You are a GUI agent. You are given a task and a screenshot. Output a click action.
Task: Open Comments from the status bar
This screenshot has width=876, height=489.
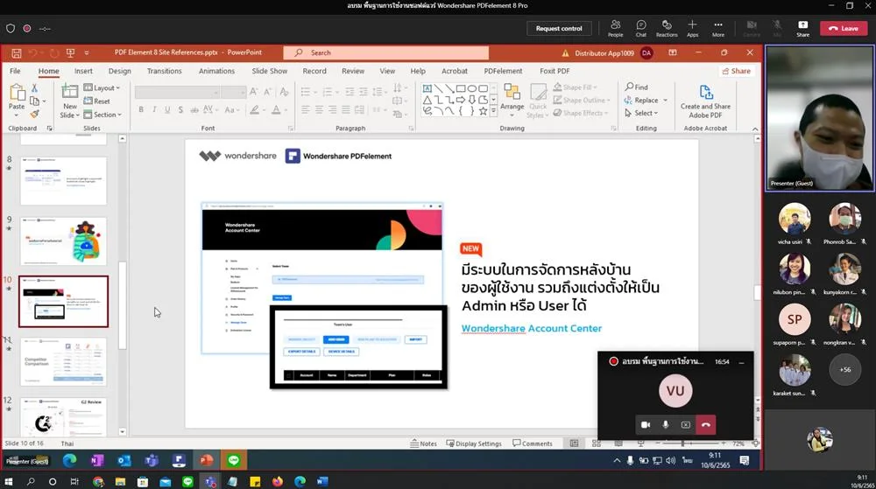[533, 444]
